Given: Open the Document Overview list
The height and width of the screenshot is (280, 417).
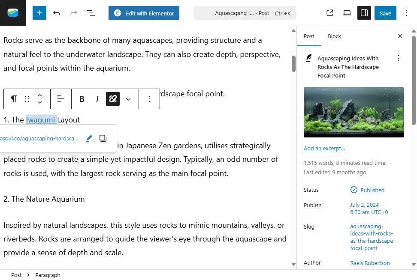Looking at the screenshot, I should click(91, 13).
